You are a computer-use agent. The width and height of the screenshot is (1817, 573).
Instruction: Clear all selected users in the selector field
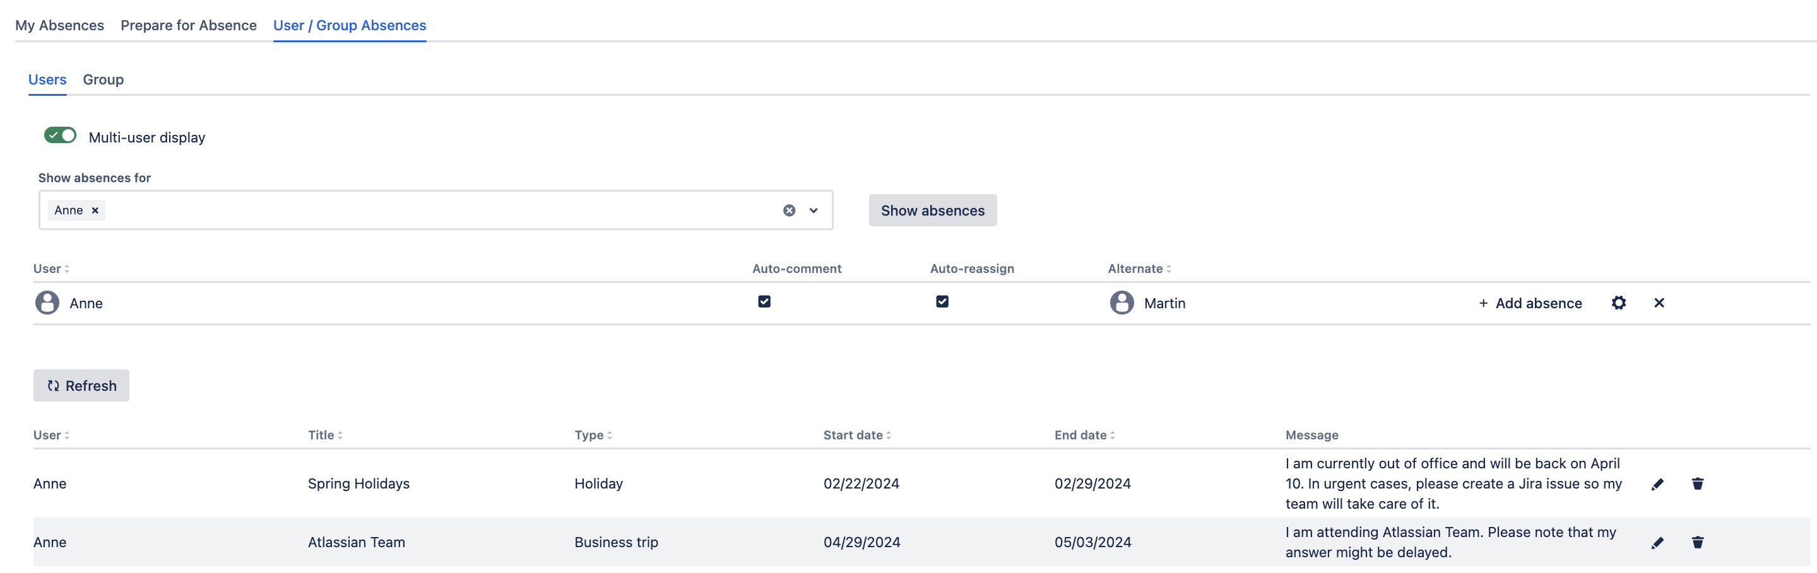pyautogui.click(x=789, y=210)
